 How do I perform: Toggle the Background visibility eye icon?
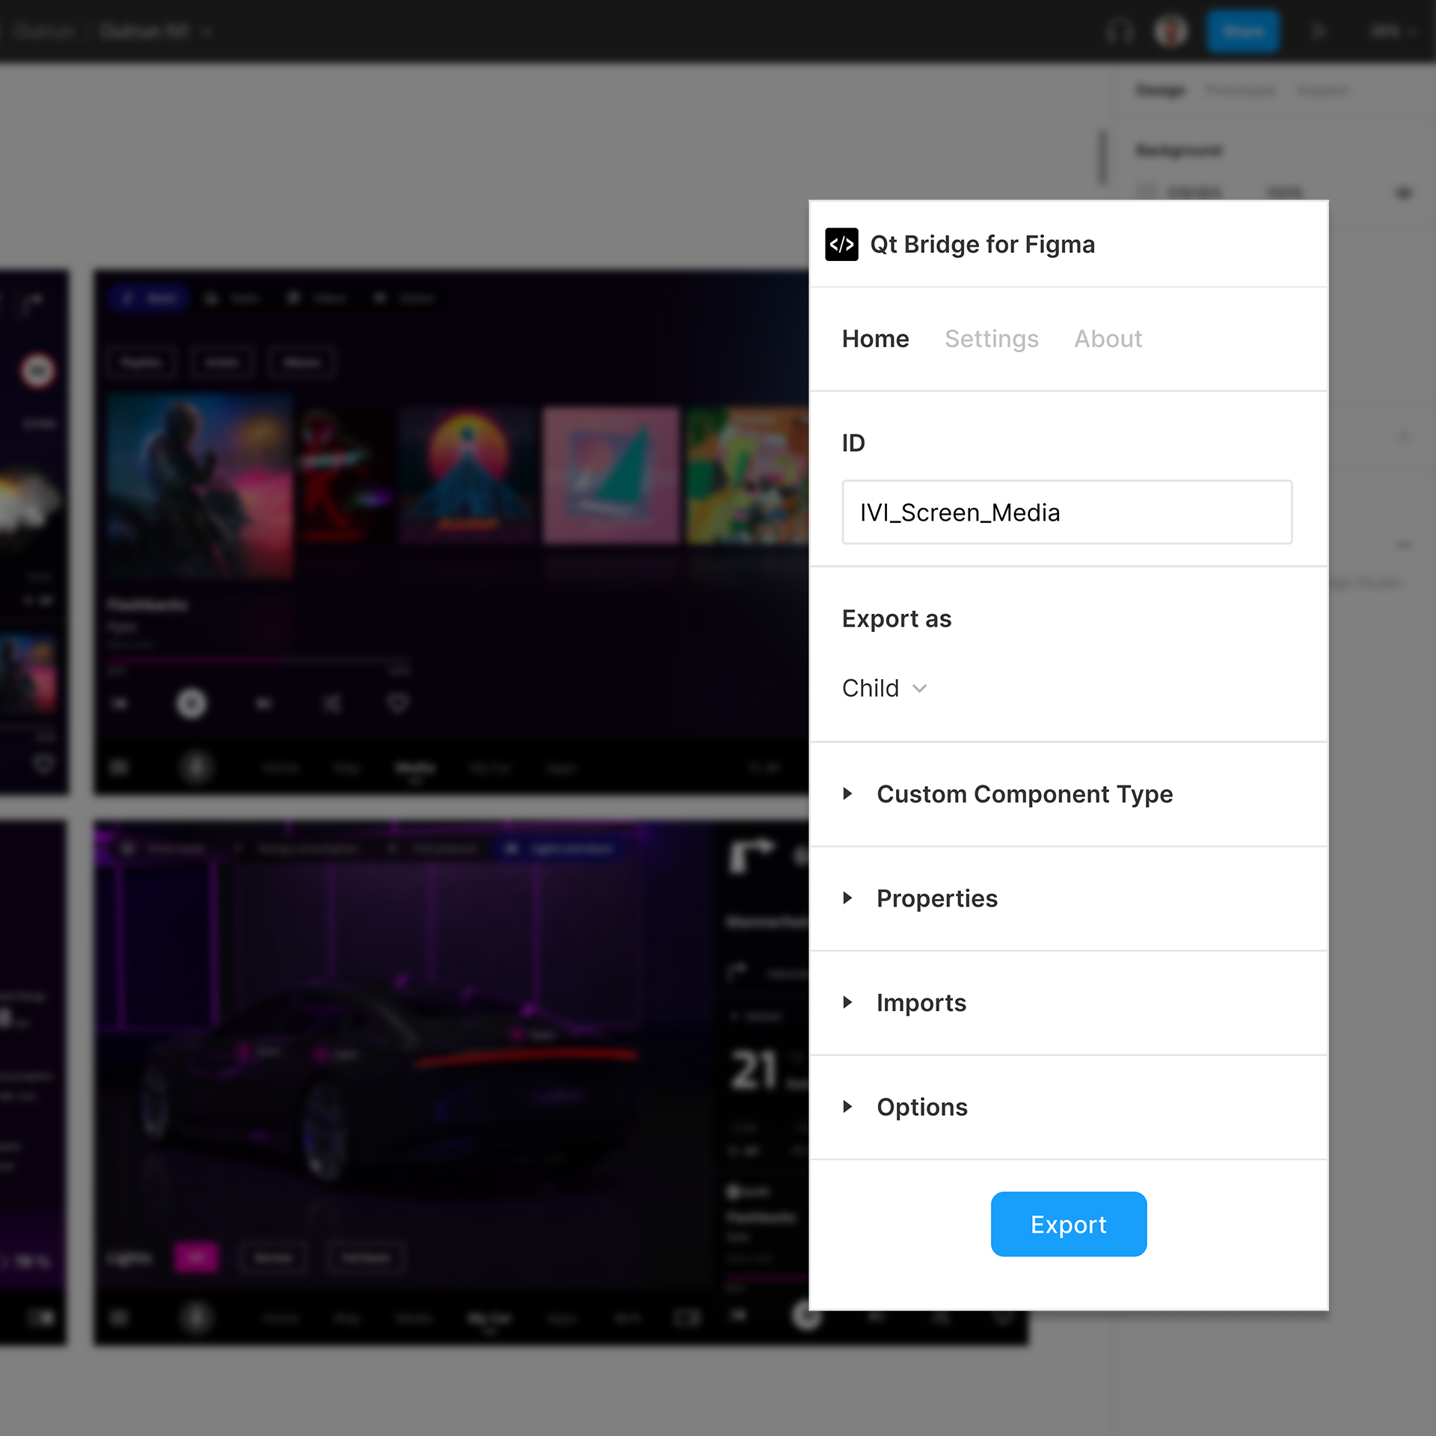tap(1403, 193)
